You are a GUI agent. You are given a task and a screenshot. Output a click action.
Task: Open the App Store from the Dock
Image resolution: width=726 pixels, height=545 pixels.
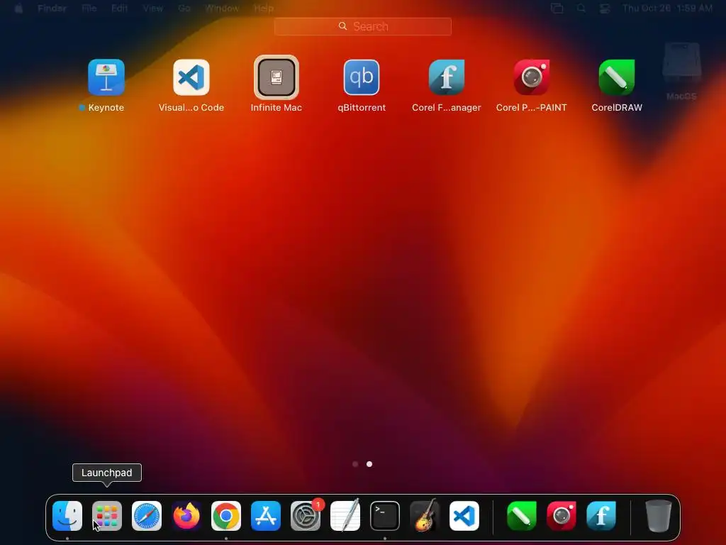coord(266,516)
